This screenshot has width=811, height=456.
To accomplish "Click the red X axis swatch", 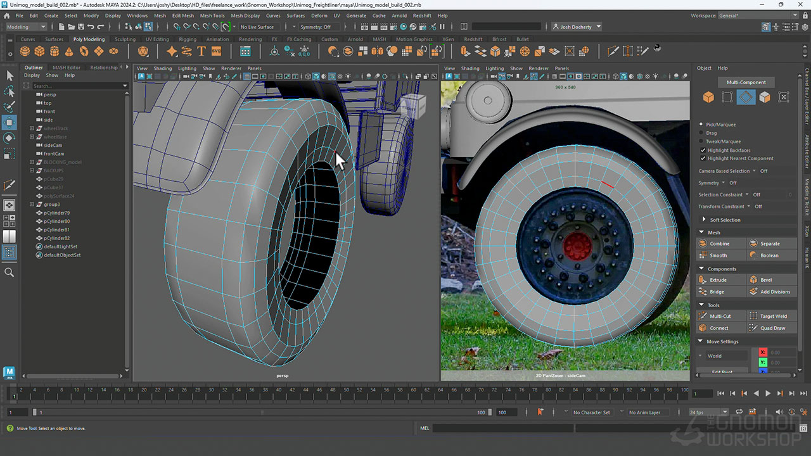I will point(762,352).
